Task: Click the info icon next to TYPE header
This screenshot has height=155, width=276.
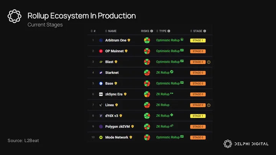Action: point(169,31)
